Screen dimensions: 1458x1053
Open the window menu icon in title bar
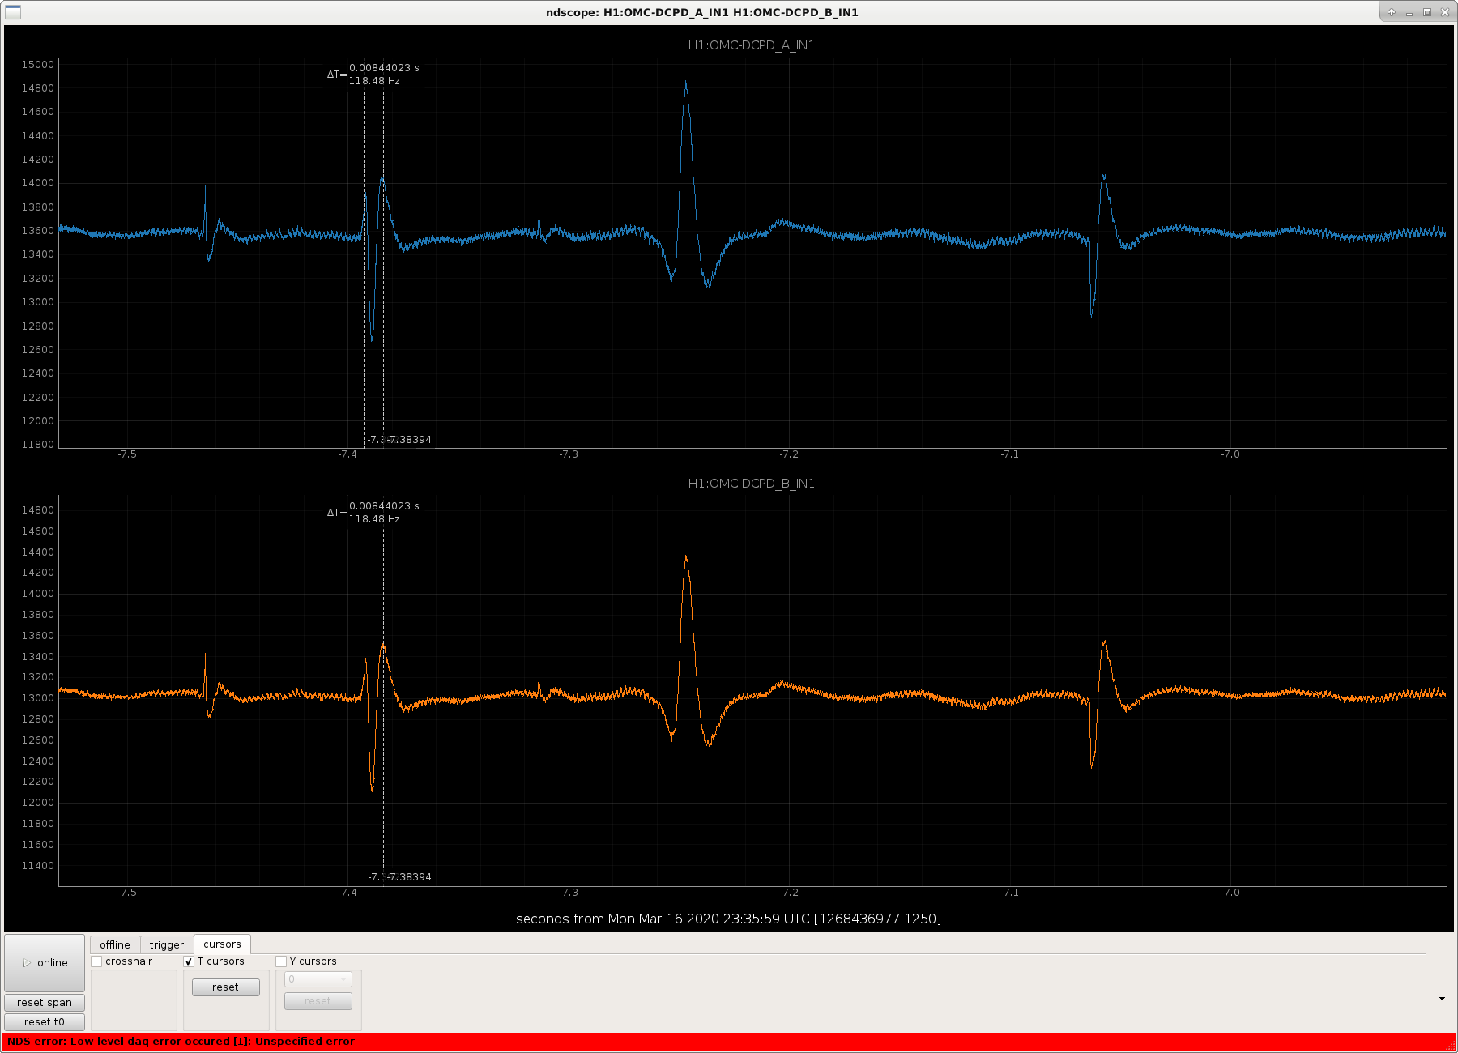(13, 12)
